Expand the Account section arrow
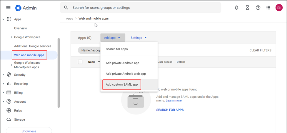 pos(3,102)
